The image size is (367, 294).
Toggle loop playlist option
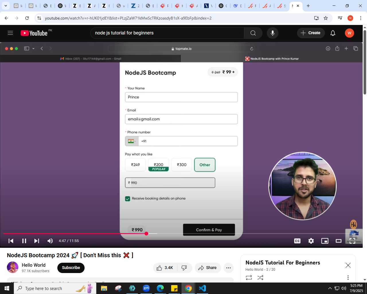(x=249, y=278)
